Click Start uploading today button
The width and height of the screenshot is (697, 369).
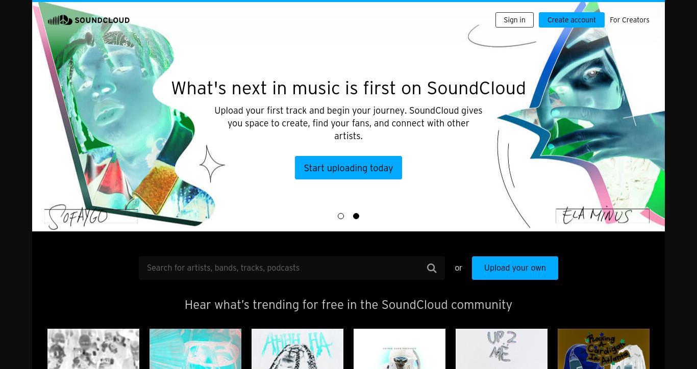click(x=348, y=168)
